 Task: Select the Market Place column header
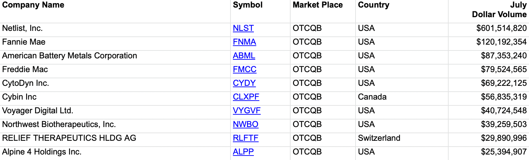tap(318, 5)
